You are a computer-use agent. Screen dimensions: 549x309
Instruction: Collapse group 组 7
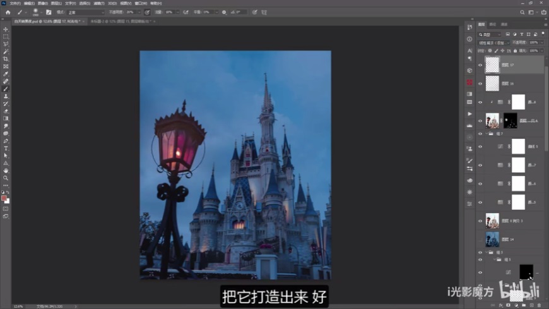pyautogui.click(x=487, y=133)
